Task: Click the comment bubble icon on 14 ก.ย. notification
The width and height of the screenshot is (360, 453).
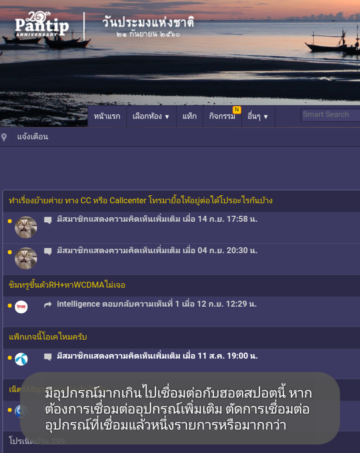Action: point(47,220)
